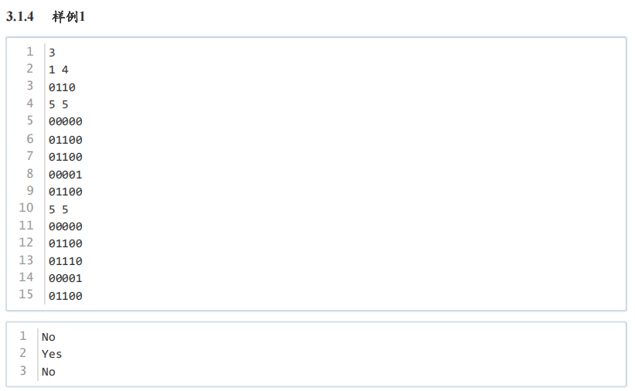Click line number 15 in input block
This screenshot has width=635, height=391.
pos(26,294)
